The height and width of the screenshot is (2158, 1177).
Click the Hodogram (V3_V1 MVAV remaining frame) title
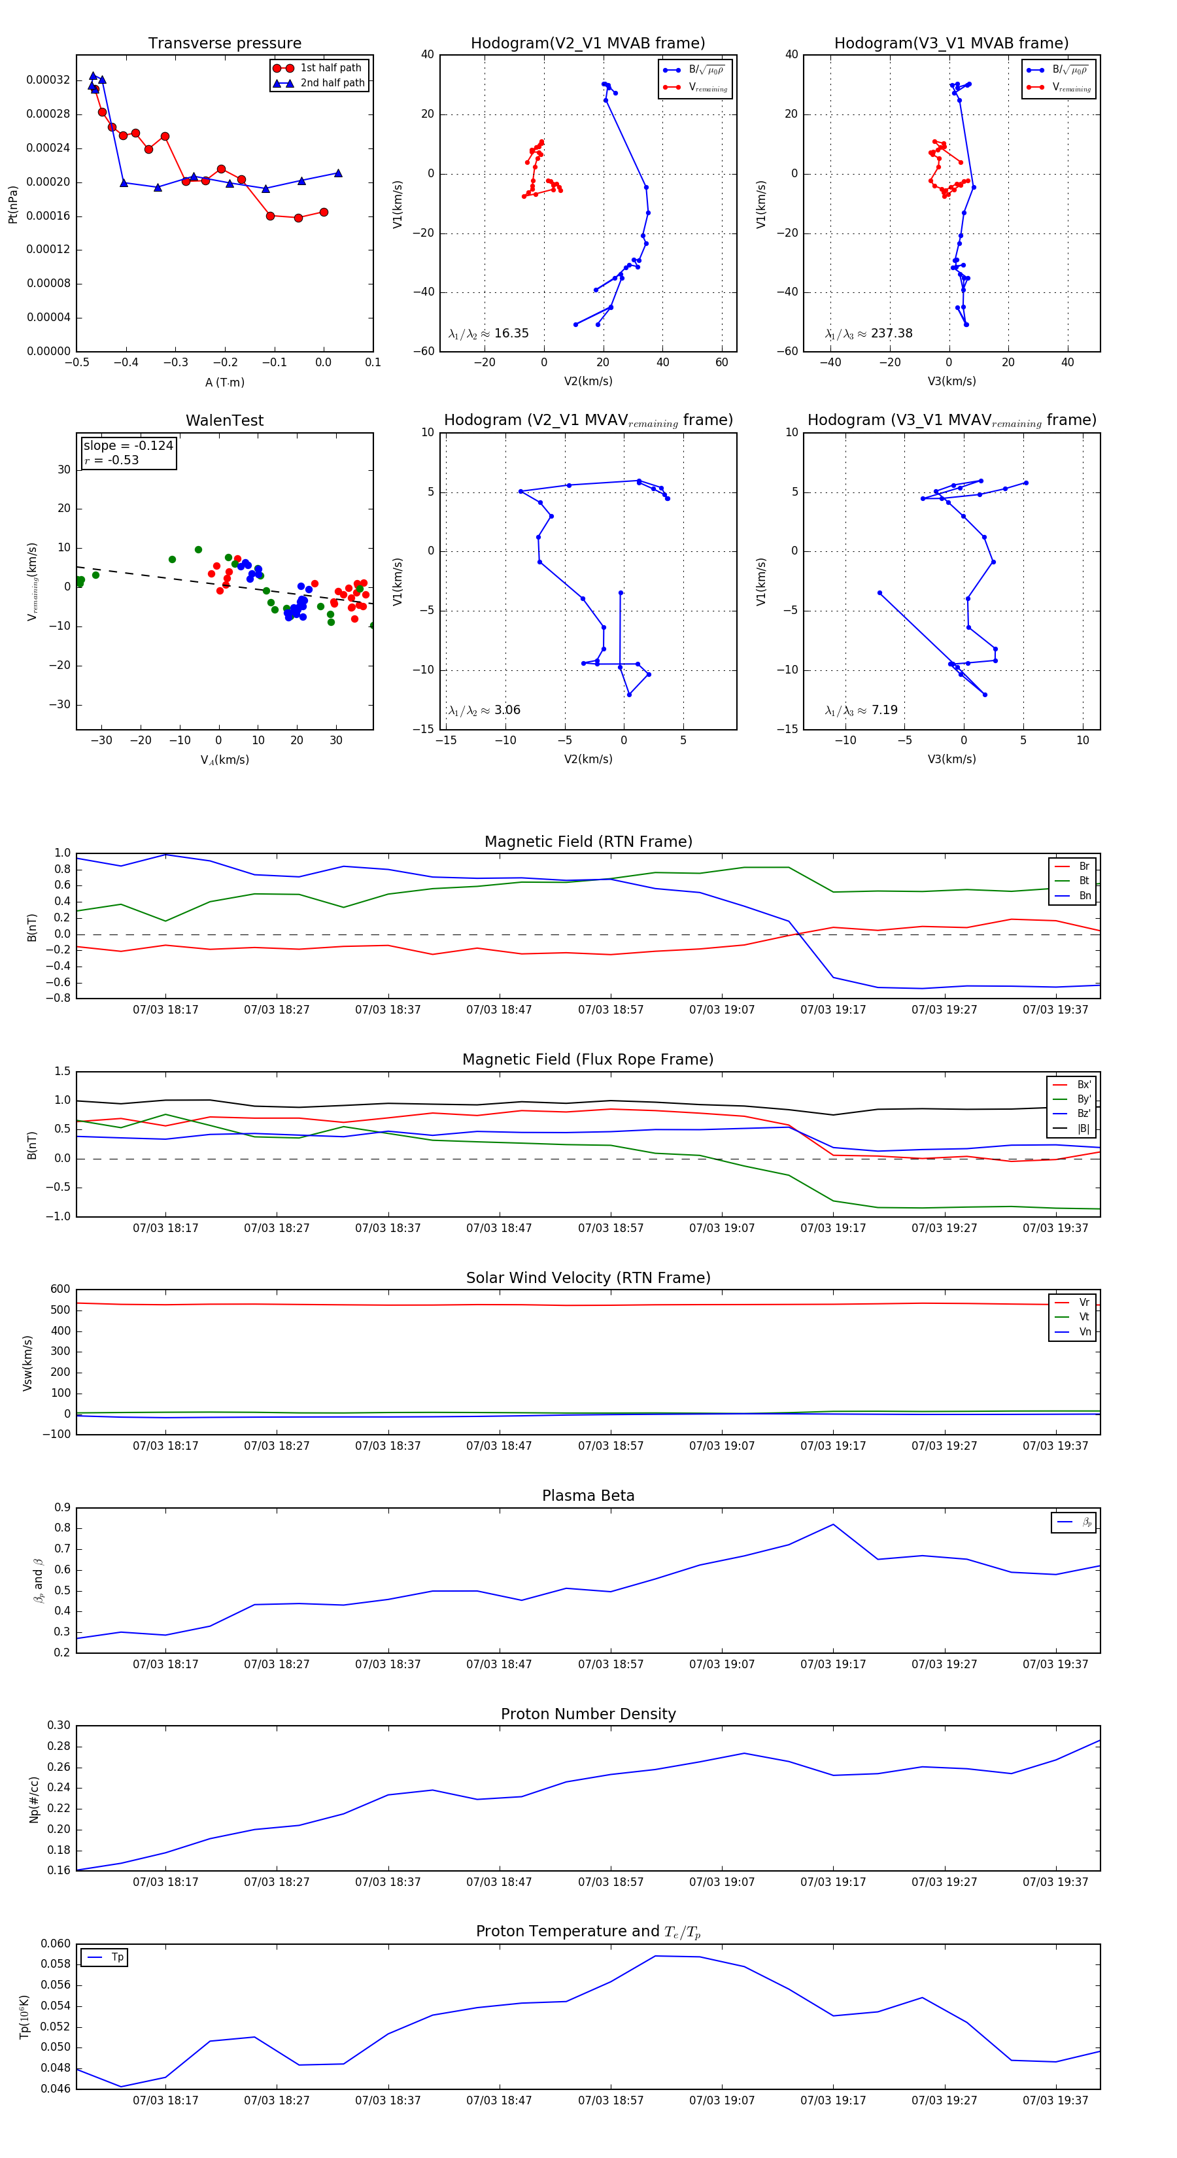[x=951, y=420]
